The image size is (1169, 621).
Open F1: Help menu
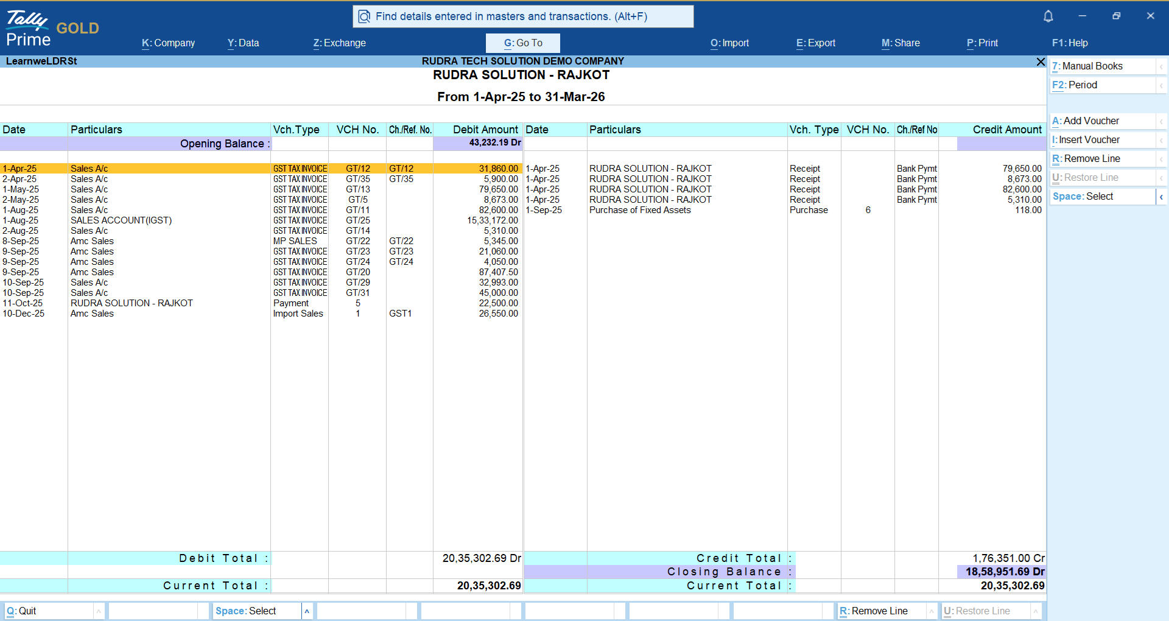[1070, 43]
